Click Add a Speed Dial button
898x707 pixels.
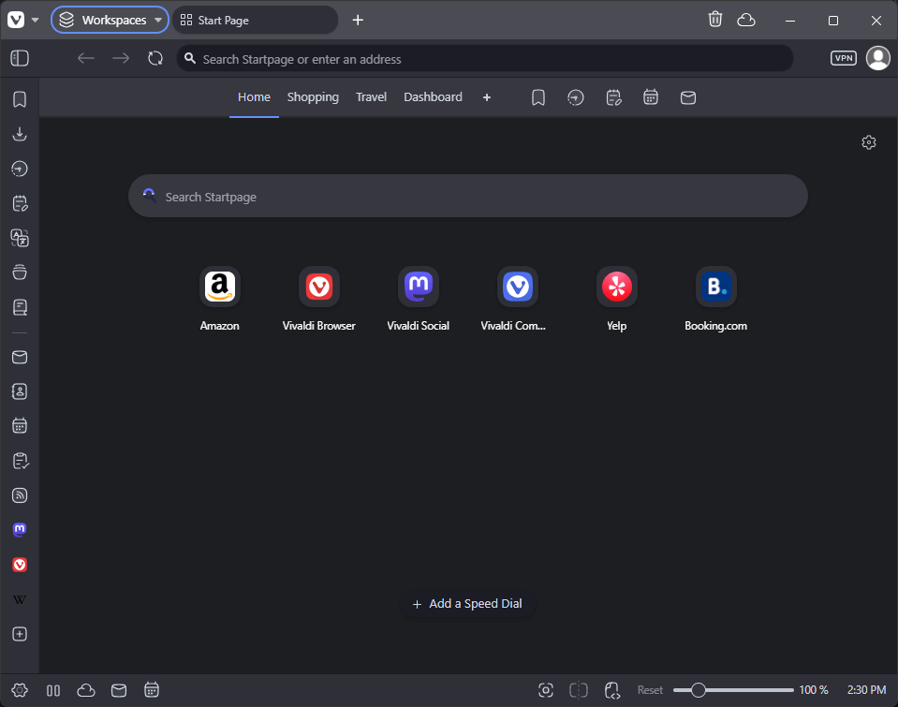pos(468,604)
